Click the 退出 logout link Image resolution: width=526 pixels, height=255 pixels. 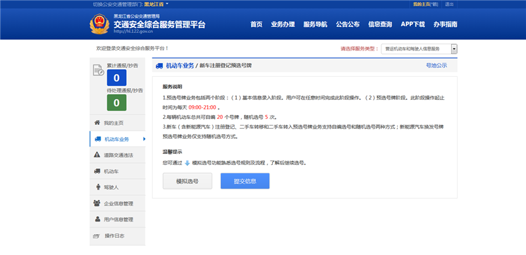point(449,4)
